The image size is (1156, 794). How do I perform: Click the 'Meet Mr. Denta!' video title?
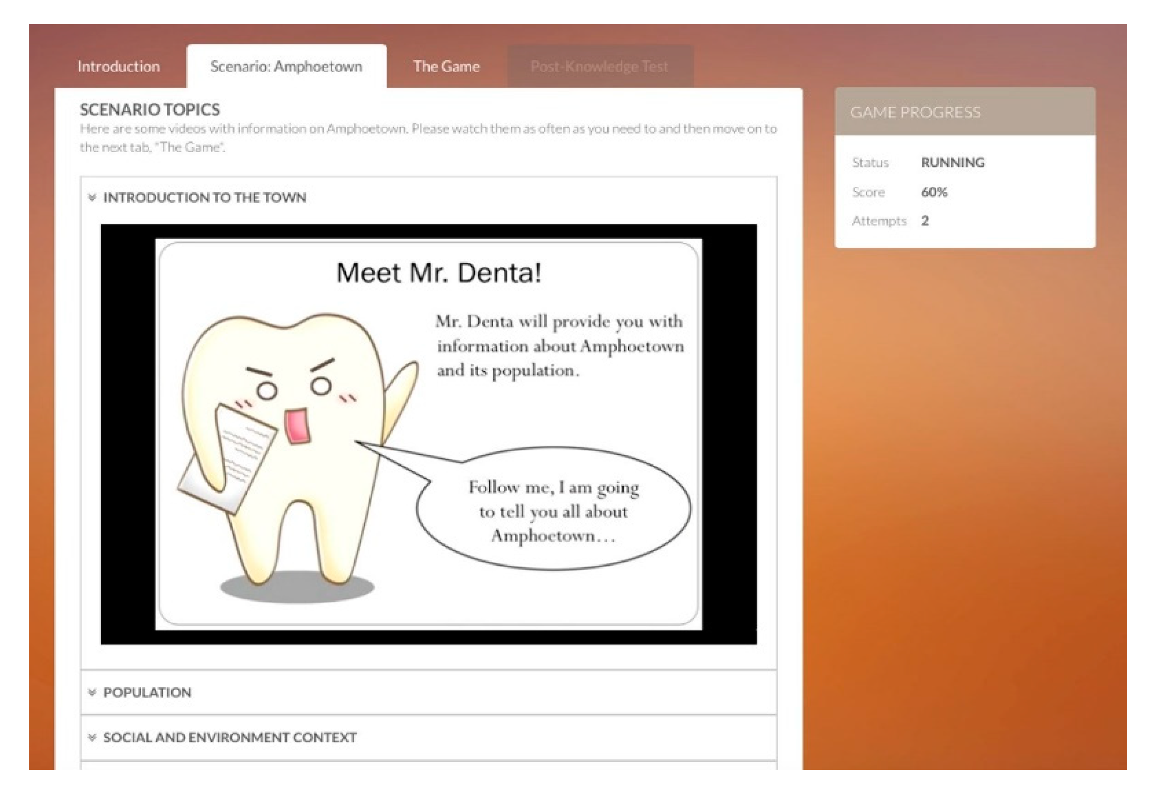tap(438, 273)
